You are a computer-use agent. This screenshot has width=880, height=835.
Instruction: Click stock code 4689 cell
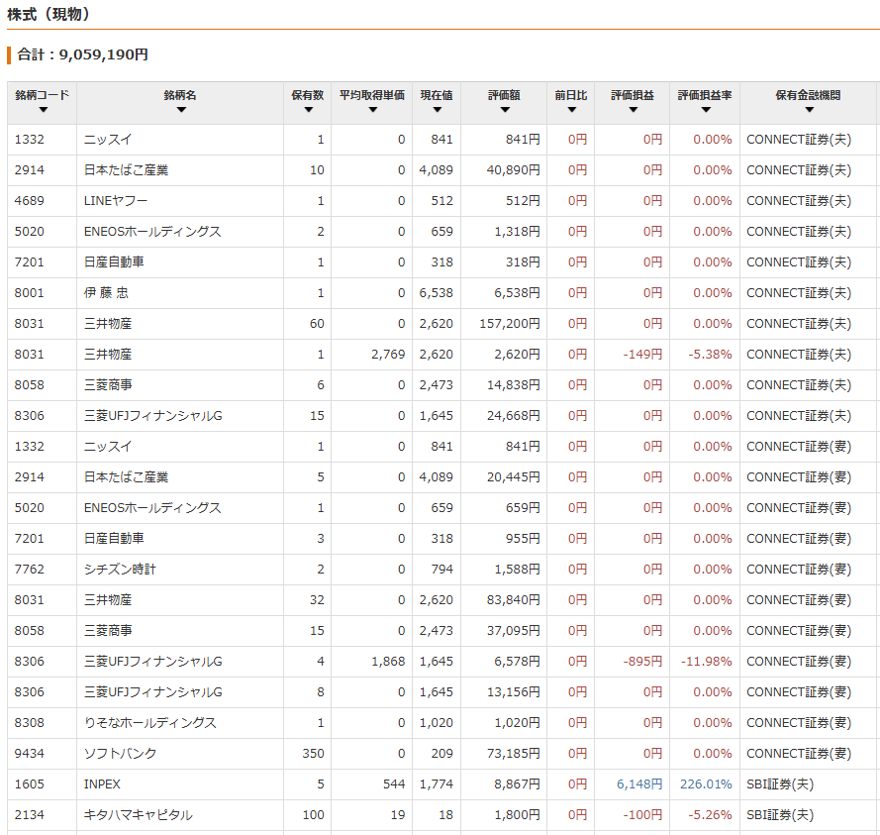(x=43, y=201)
